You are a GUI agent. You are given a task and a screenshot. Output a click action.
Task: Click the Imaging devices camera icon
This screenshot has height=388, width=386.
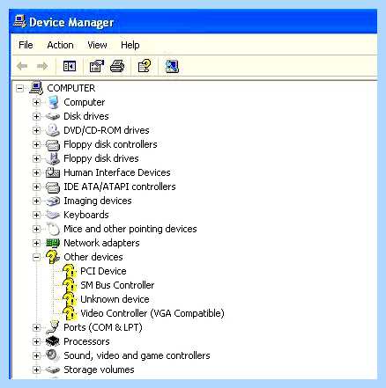53,201
